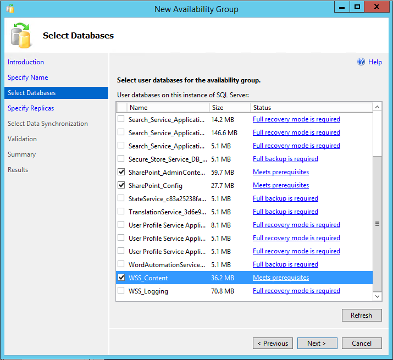
Task: Open the Help link text
Action: [375, 62]
